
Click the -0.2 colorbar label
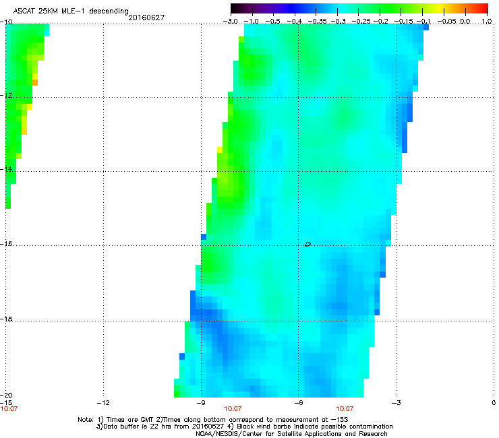[381, 22]
